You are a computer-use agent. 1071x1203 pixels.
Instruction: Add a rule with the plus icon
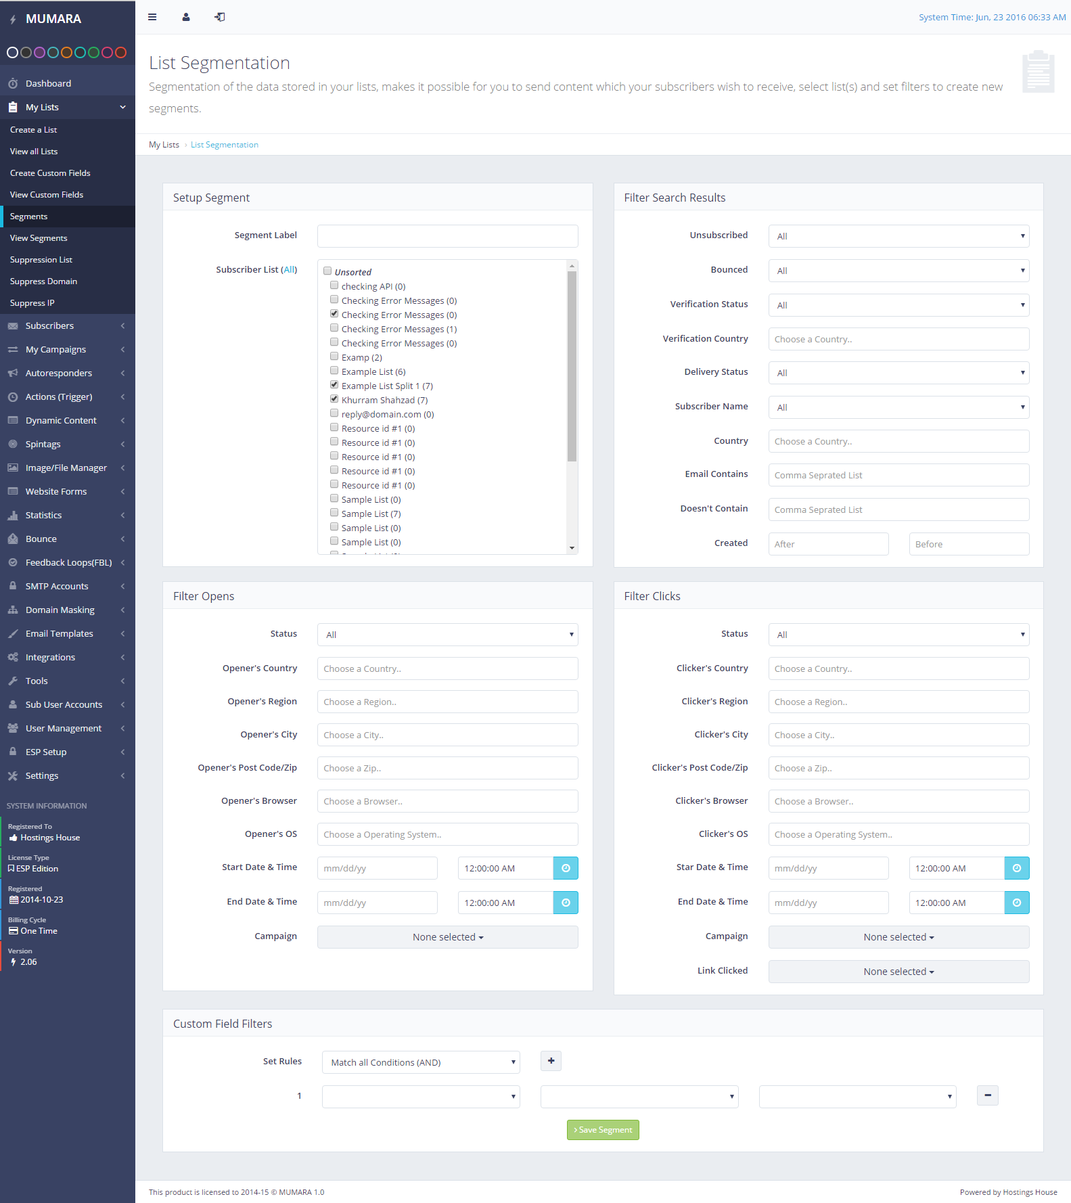coord(551,1061)
